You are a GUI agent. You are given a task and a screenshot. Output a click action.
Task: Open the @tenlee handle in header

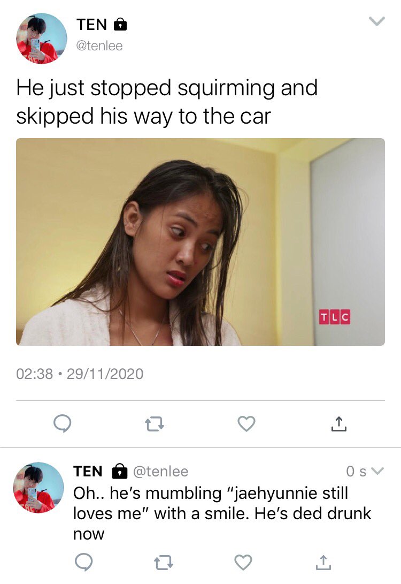[99, 46]
